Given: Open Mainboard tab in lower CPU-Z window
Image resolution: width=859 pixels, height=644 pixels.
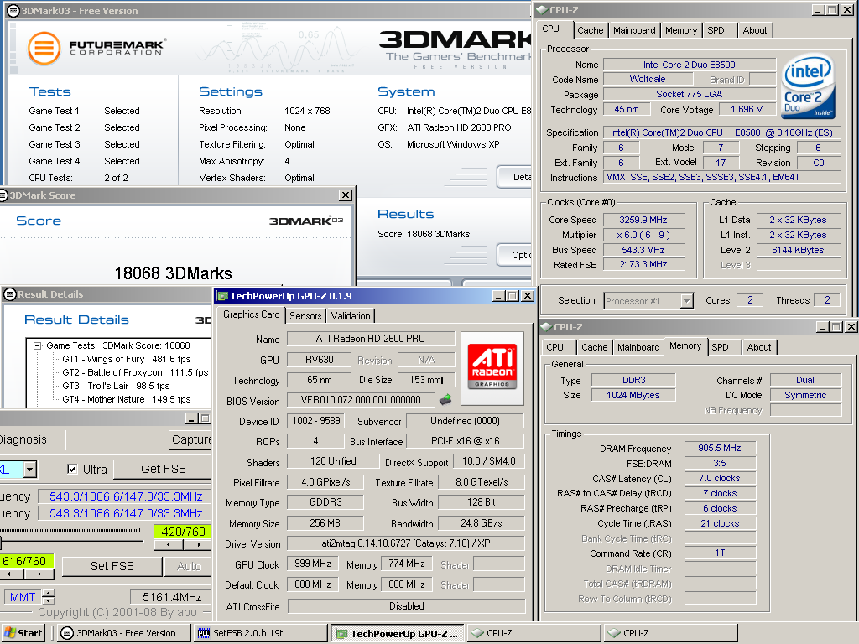Looking at the screenshot, I should [x=638, y=347].
